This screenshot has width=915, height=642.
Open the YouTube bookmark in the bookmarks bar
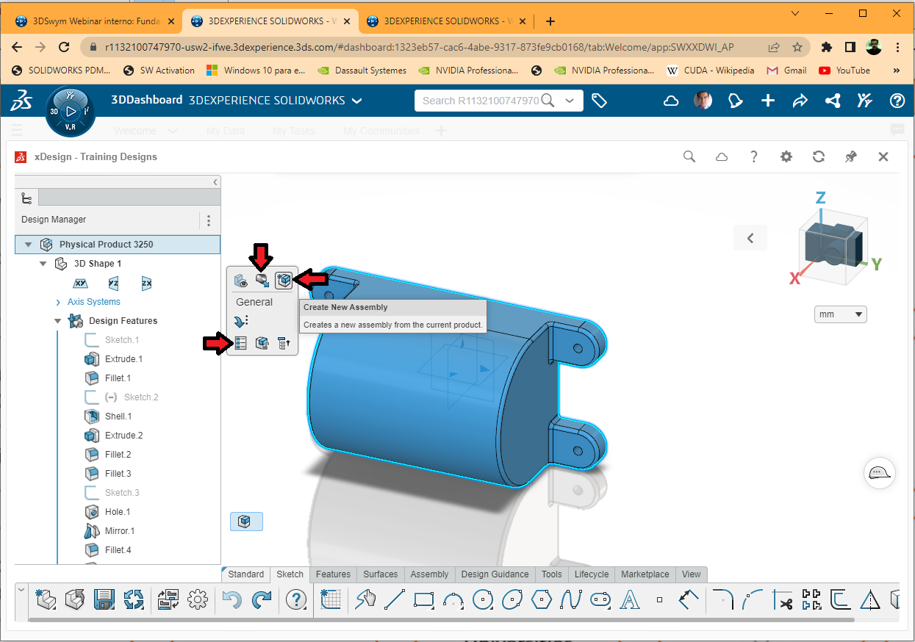pos(844,71)
